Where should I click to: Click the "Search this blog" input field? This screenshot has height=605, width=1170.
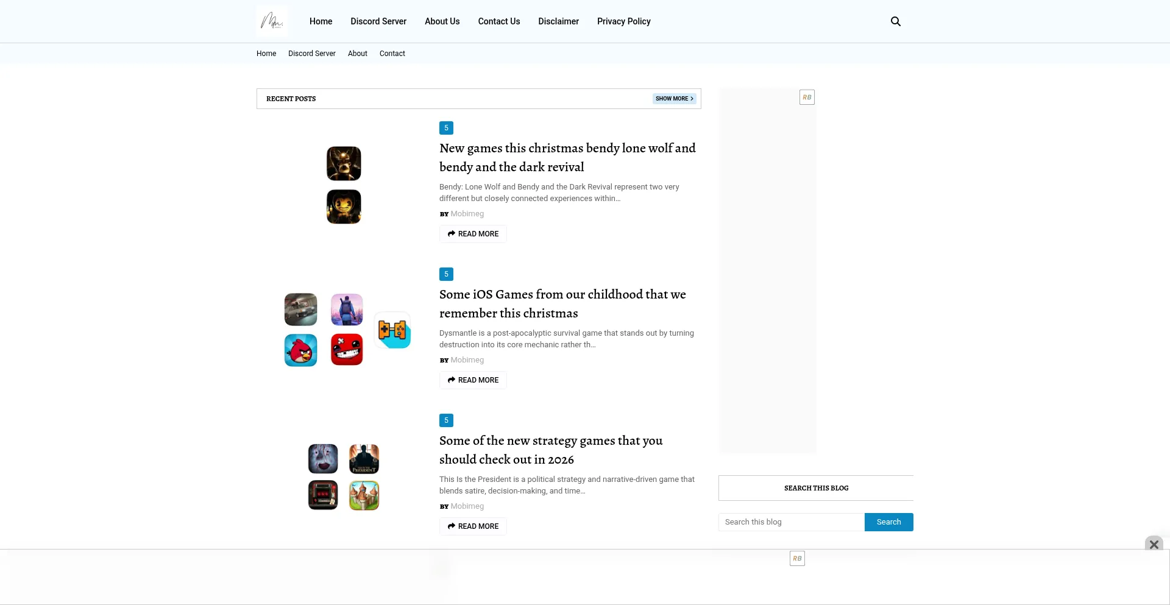(790, 522)
